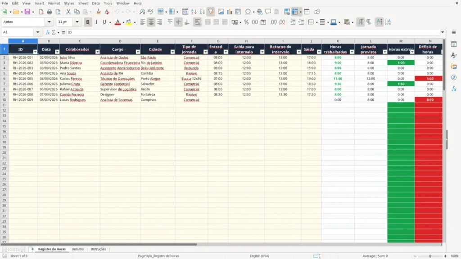The image size is (461, 259).
Task: Open the Cidade column filter dropdown
Action: [172, 52]
